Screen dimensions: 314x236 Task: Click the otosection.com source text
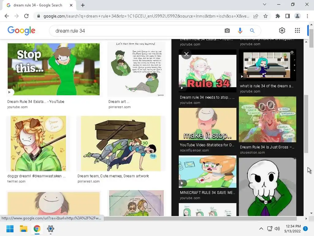pyautogui.click(x=252, y=152)
